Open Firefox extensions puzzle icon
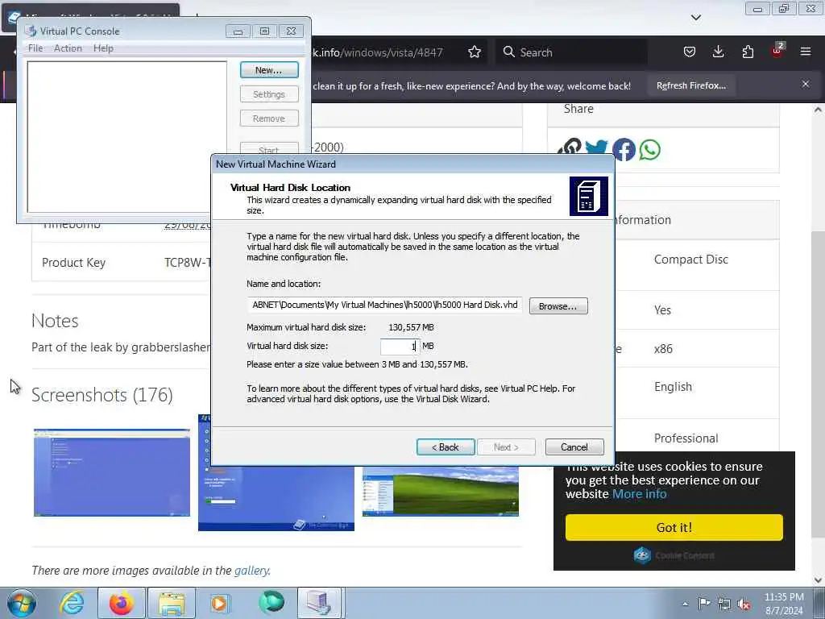The height and width of the screenshot is (619, 825). [x=748, y=52]
